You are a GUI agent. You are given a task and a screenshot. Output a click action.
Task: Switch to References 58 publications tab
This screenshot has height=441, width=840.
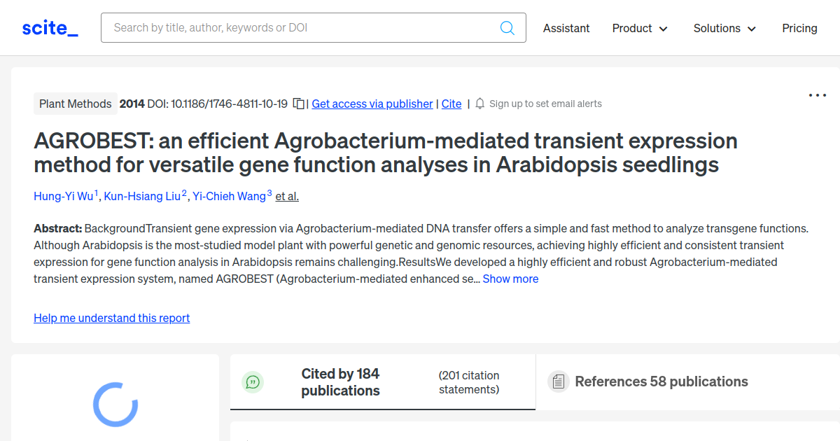661,381
